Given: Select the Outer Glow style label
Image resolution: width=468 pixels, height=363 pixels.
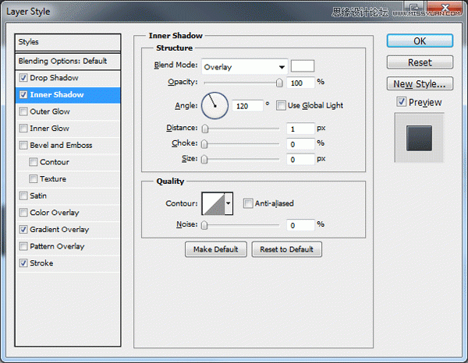Looking at the screenshot, I should coord(50,111).
